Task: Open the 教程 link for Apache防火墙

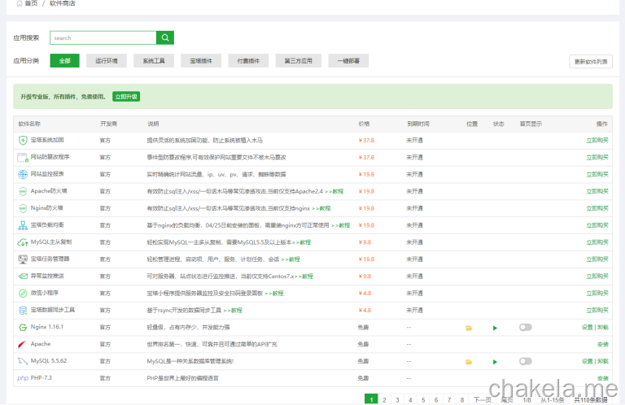Action: (334, 192)
